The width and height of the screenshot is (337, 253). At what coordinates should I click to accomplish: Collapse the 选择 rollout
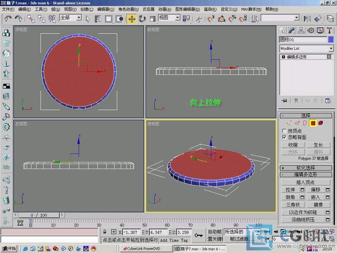(306, 116)
